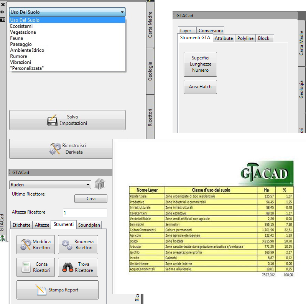Click Conta Ricettori button

[x=36, y=267]
